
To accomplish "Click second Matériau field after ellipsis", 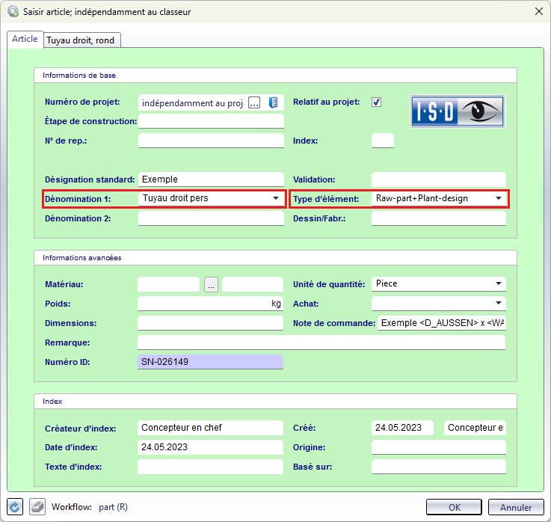I will click(253, 284).
